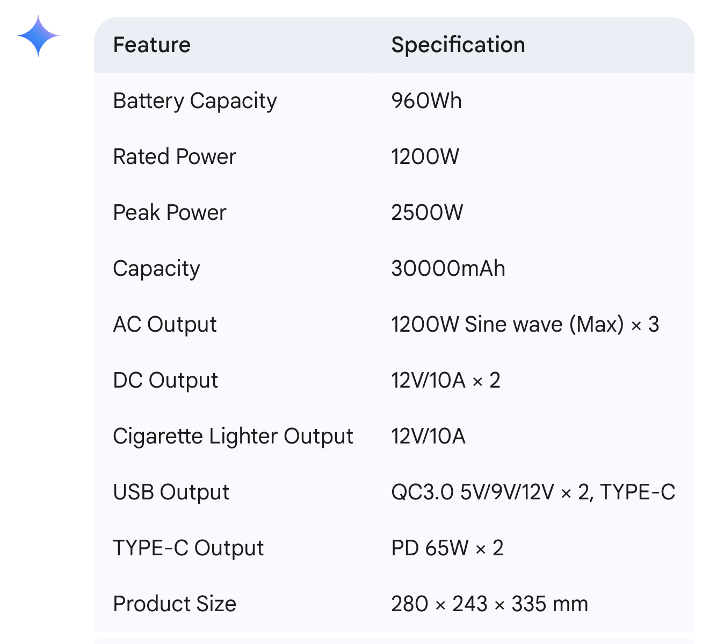
Task: Click the 1200W Sine wave specification
Action: (x=525, y=324)
